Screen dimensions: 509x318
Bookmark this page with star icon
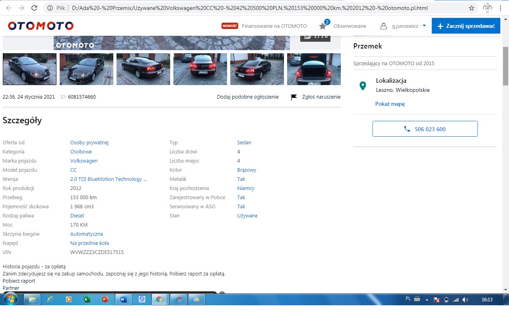pos(472,8)
